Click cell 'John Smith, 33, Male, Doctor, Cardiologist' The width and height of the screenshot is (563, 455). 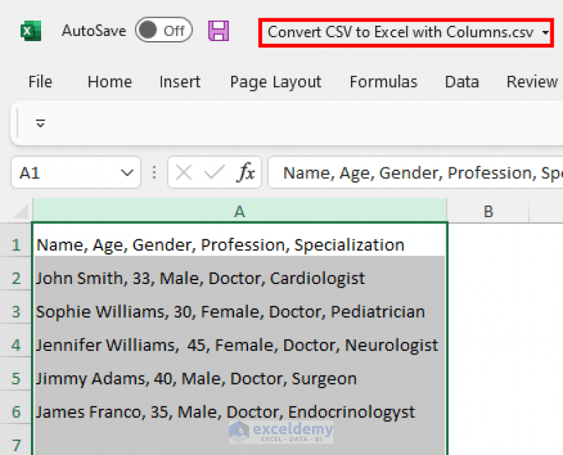pyautogui.click(x=239, y=273)
